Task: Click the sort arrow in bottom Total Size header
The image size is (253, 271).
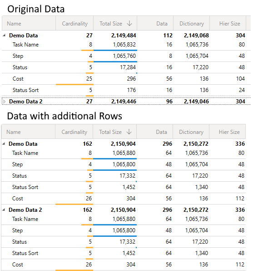Action: [x=129, y=132]
